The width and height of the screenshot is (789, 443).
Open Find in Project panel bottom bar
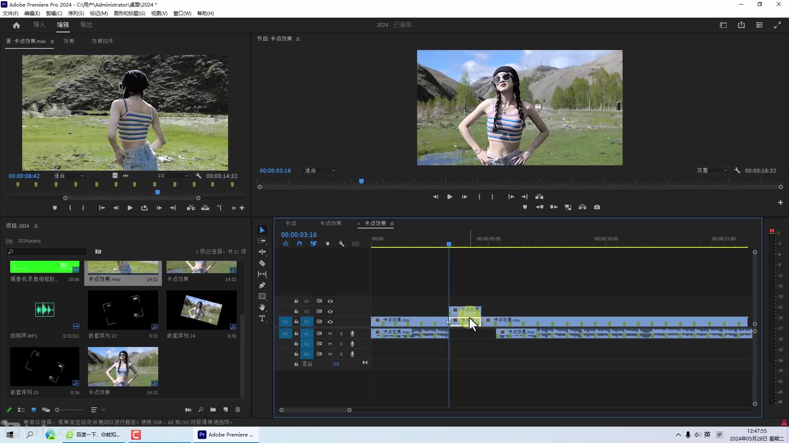pos(201,409)
